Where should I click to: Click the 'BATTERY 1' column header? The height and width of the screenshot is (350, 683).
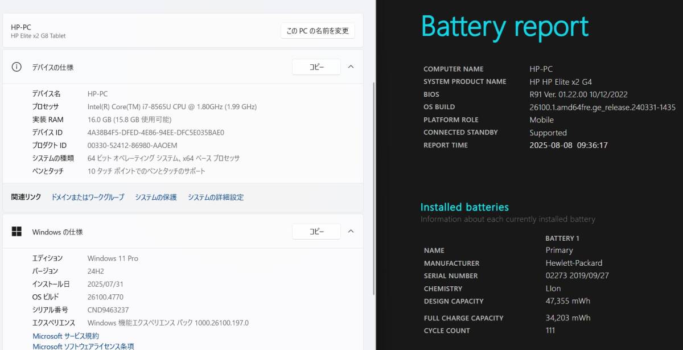tap(562, 238)
